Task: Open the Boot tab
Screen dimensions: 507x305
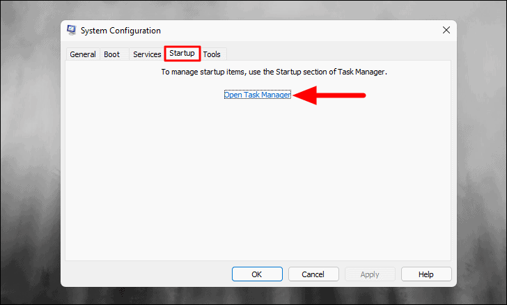Action: 111,54
